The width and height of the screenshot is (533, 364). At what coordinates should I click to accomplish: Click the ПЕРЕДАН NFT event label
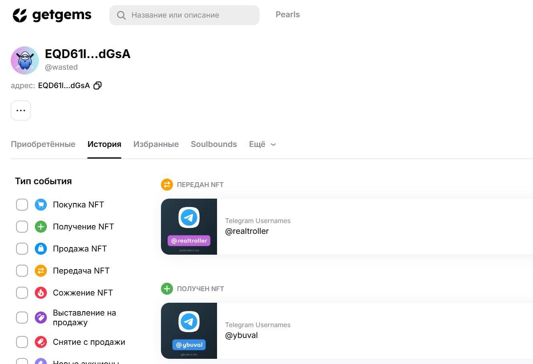200,185
